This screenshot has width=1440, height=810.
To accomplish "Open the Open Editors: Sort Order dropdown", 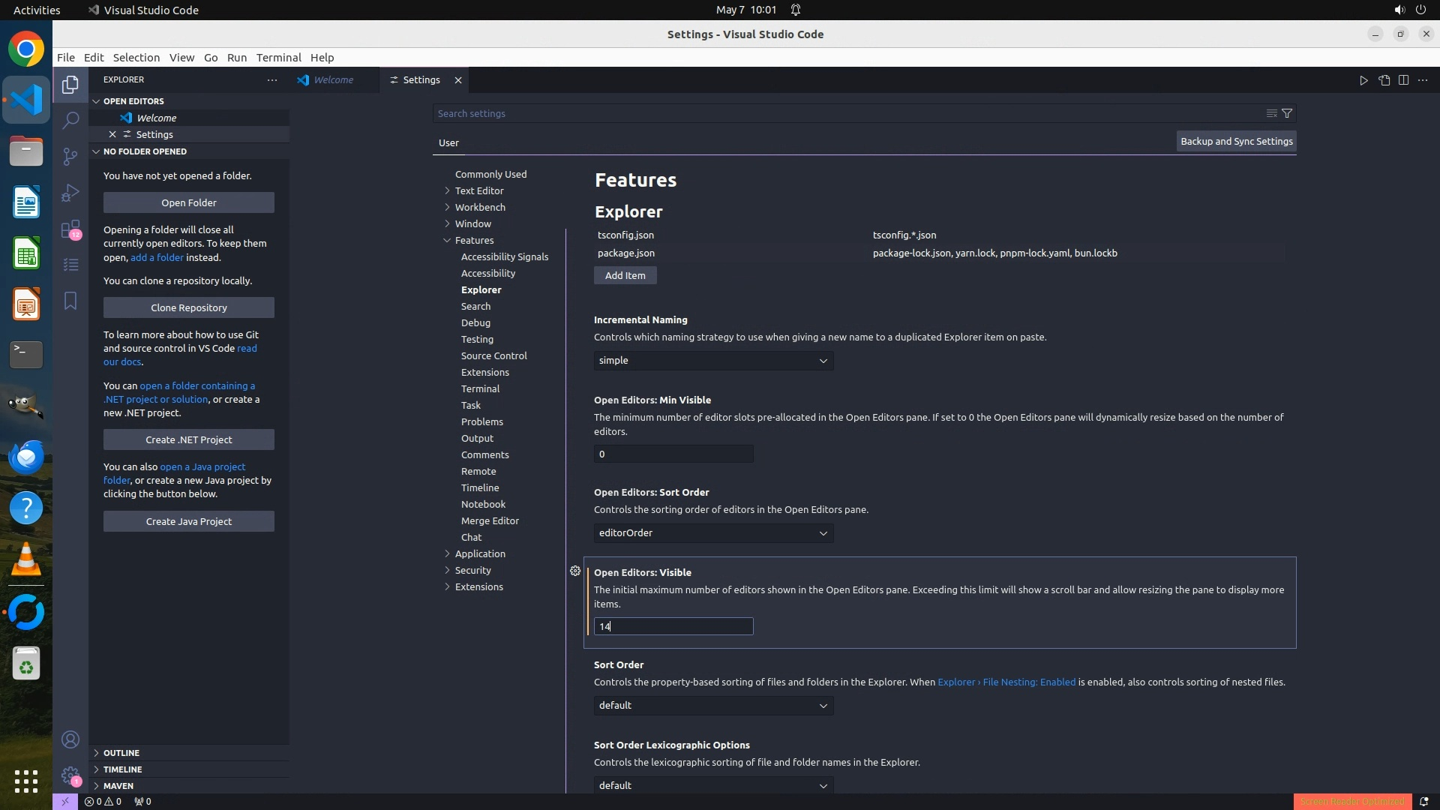I will [x=712, y=533].
